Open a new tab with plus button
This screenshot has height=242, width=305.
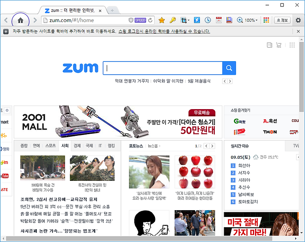point(112,11)
